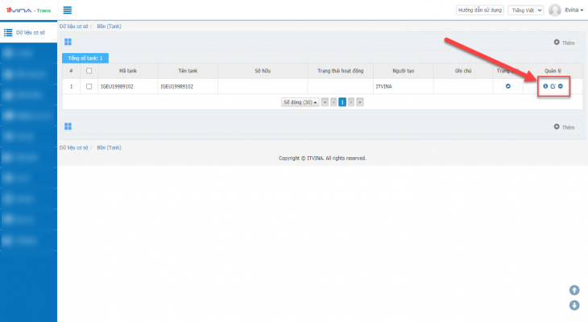Check the select-all checkbox in table header
The image size is (588, 322).
click(89, 71)
